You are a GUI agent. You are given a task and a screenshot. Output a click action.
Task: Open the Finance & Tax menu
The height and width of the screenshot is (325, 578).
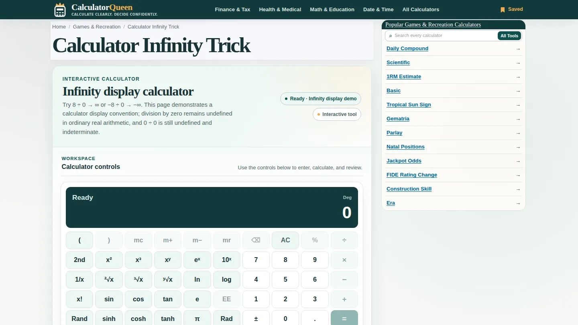click(232, 10)
